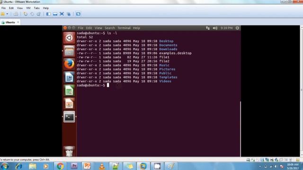Click file2 in the terminal listing

164,61
